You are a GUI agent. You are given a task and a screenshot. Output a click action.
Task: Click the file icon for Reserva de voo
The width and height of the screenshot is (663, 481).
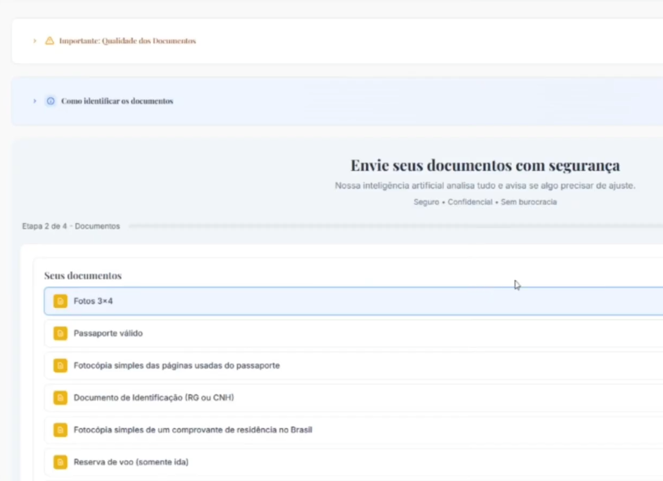tap(60, 462)
